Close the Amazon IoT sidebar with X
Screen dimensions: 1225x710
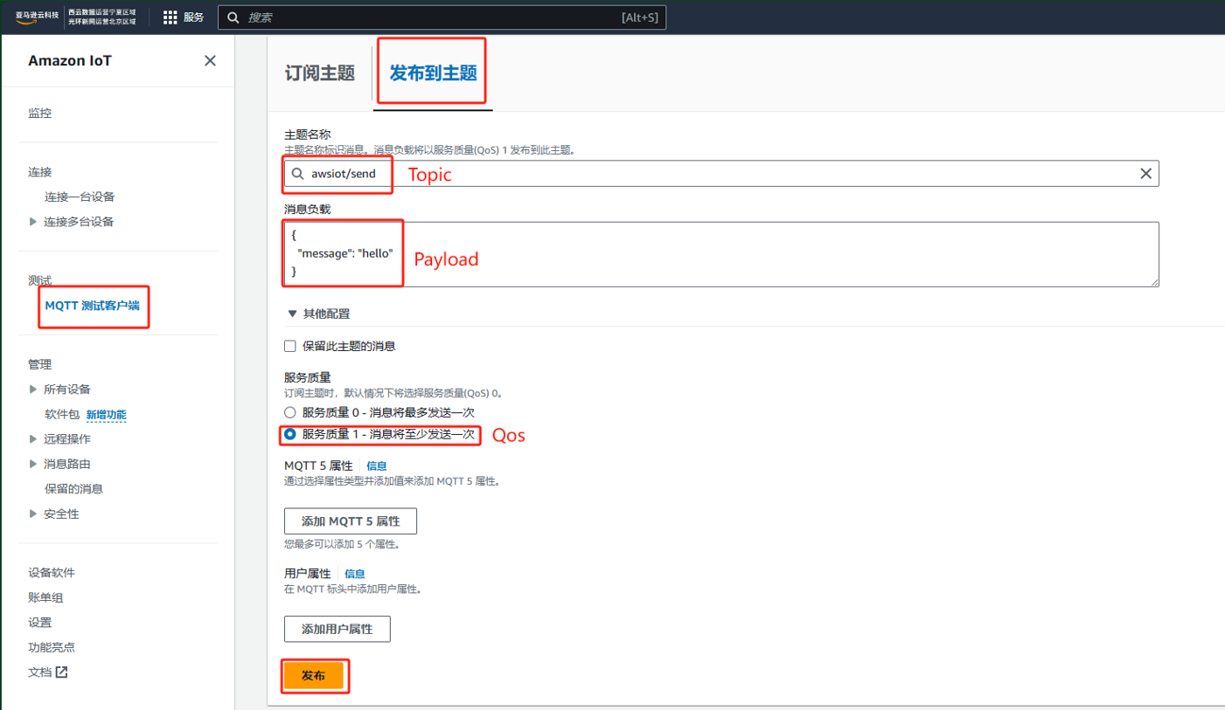pyautogui.click(x=210, y=60)
